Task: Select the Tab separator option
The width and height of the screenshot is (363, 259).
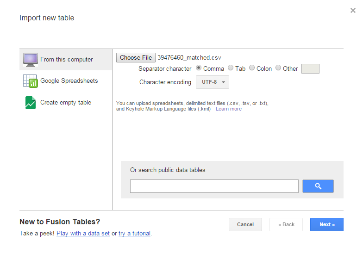Action: pyautogui.click(x=231, y=68)
